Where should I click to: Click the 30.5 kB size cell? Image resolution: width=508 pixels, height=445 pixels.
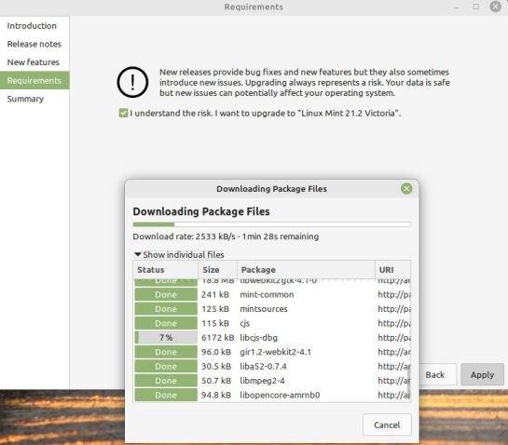click(216, 367)
